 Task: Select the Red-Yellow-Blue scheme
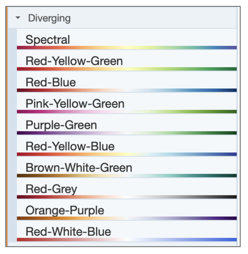pyautogui.click(x=70, y=146)
